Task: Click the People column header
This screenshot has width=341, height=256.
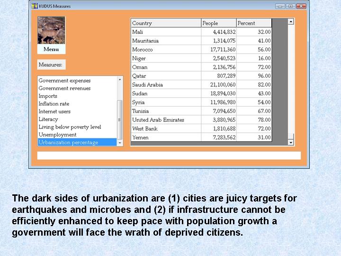Action: [x=218, y=23]
